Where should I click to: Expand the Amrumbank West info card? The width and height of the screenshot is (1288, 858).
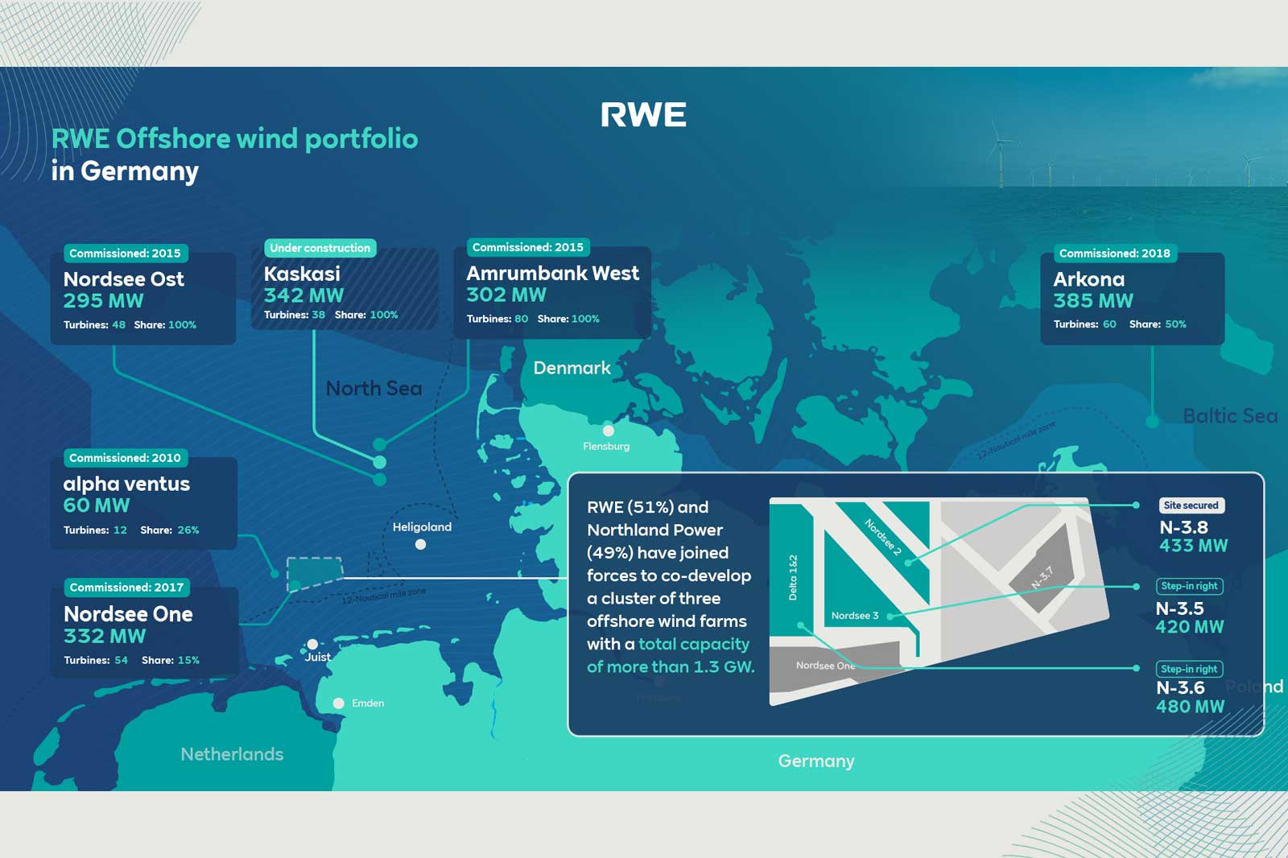[553, 290]
